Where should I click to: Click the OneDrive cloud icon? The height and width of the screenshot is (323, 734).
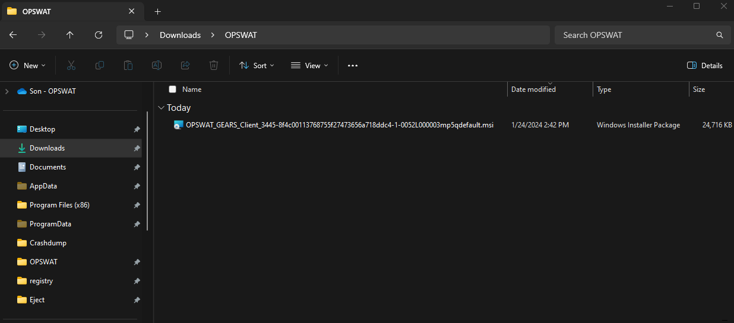coord(22,91)
